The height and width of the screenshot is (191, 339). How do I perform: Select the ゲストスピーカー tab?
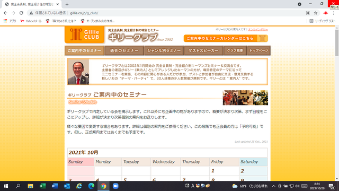203,50
